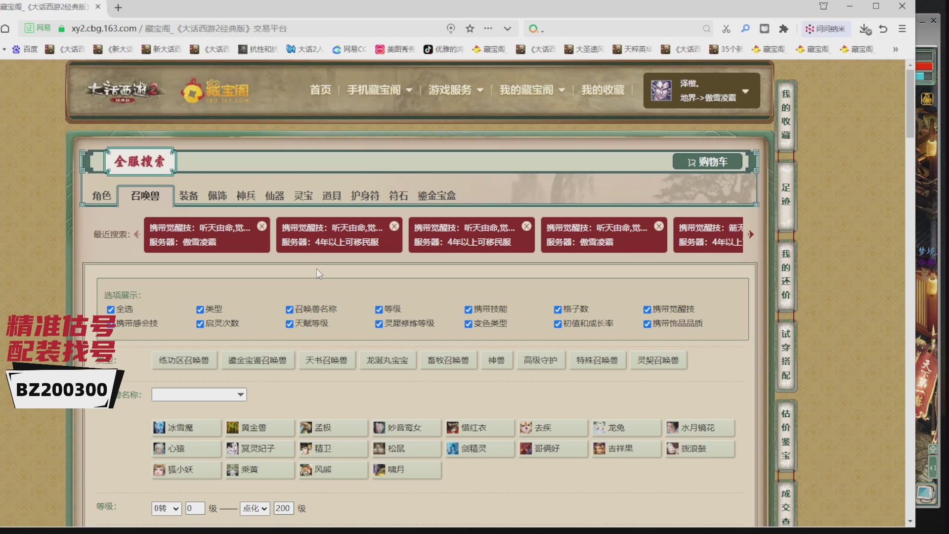The width and height of the screenshot is (949, 534).
Task: Switch to the 符石 tab
Action: tap(398, 195)
